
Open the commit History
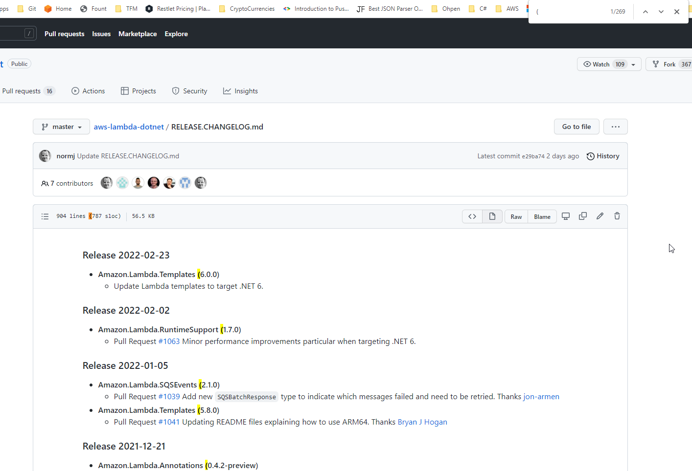pos(603,156)
